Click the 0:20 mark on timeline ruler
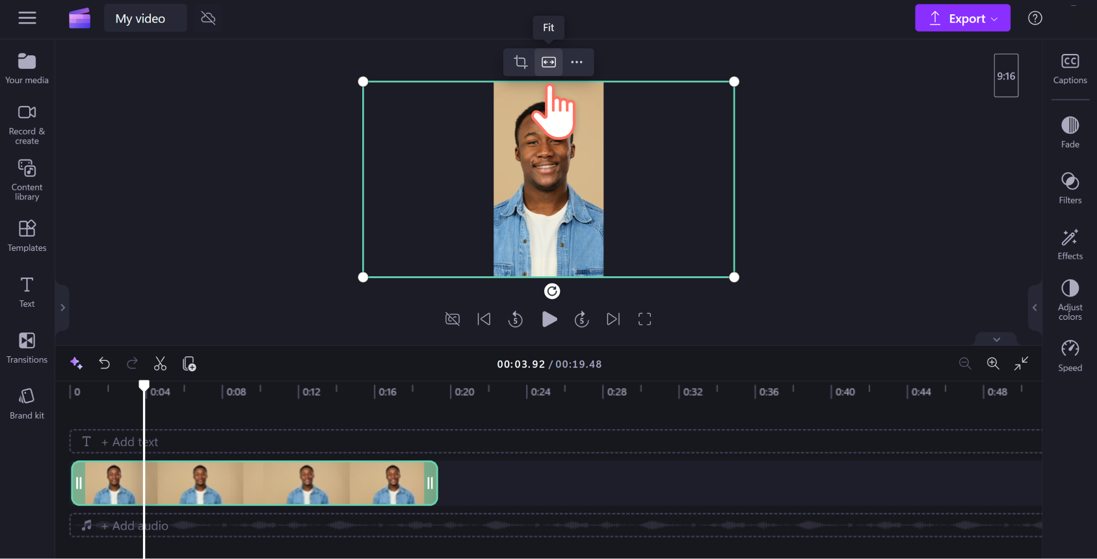Image resolution: width=1097 pixels, height=559 pixels. point(464,392)
